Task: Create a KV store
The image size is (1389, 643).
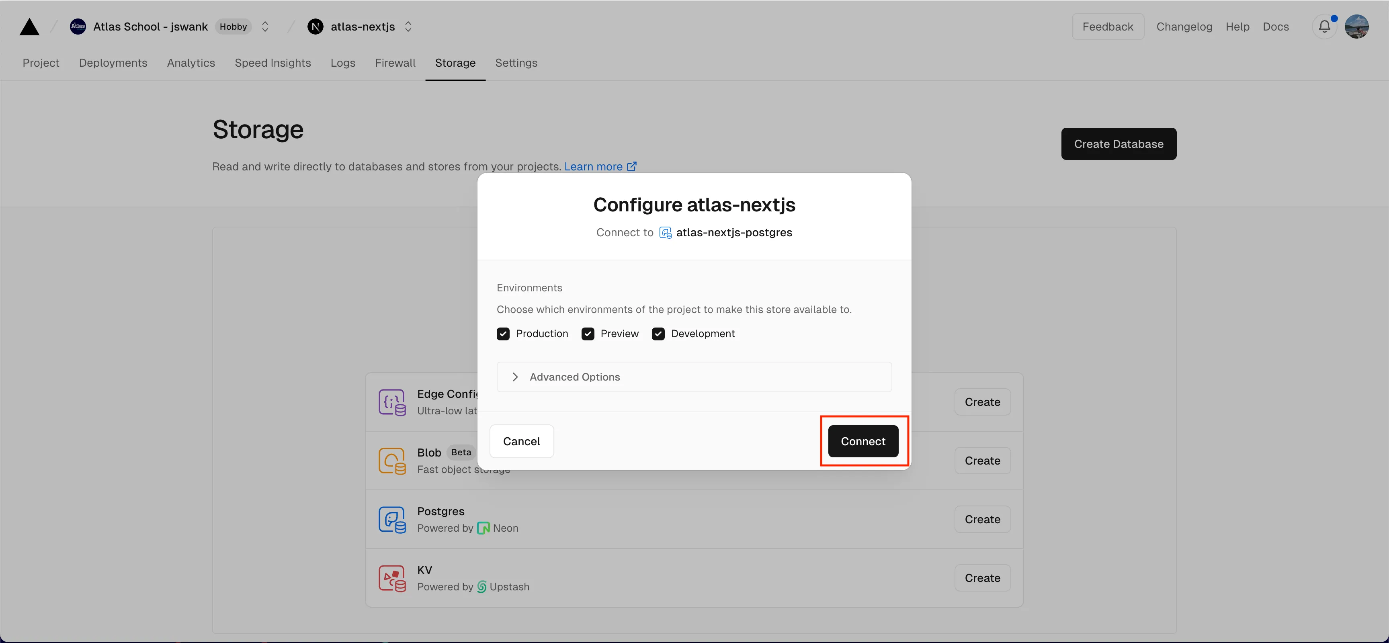Action: coord(982,578)
